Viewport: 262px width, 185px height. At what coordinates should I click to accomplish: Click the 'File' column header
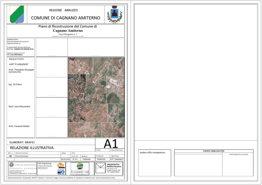coord(73,153)
